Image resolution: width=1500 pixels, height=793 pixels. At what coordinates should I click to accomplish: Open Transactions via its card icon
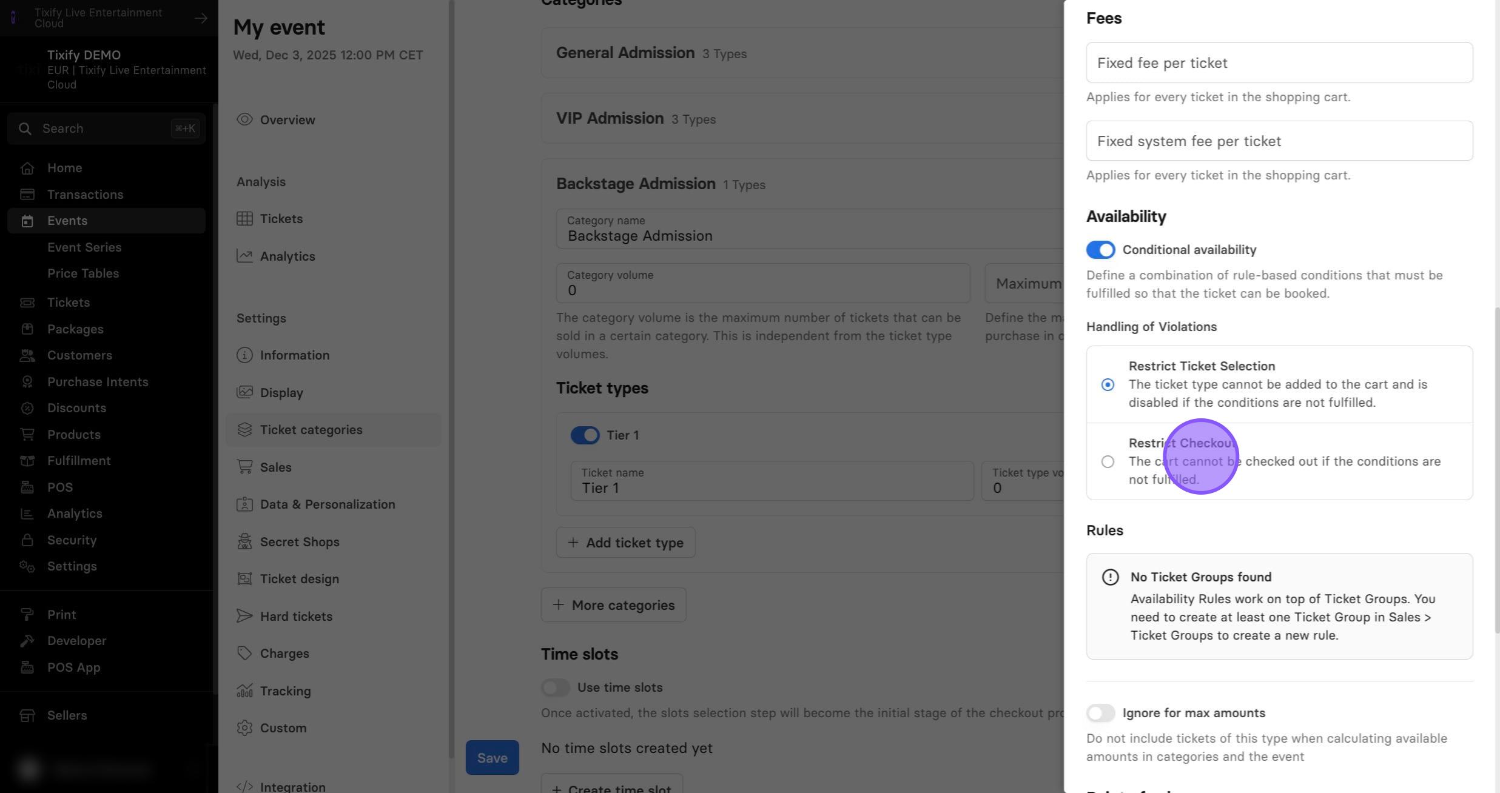point(27,195)
